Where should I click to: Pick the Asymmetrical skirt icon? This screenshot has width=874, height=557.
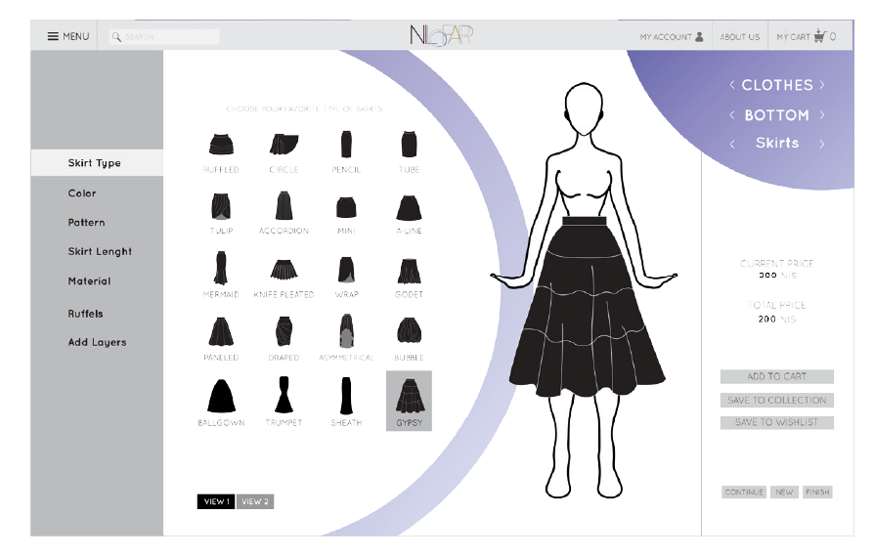point(346,331)
